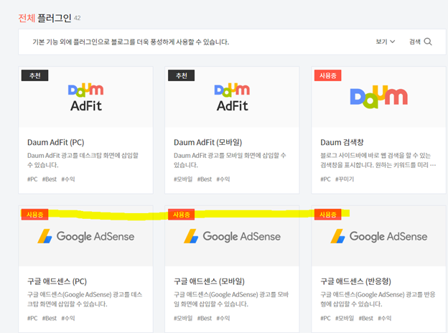Open the Daum AdFit (PC) plugin title
Image resolution: width=448 pixels, height=333 pixels.
[56, 142]
